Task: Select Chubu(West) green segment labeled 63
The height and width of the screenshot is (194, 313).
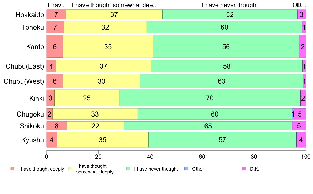Action: pos(222,81)
